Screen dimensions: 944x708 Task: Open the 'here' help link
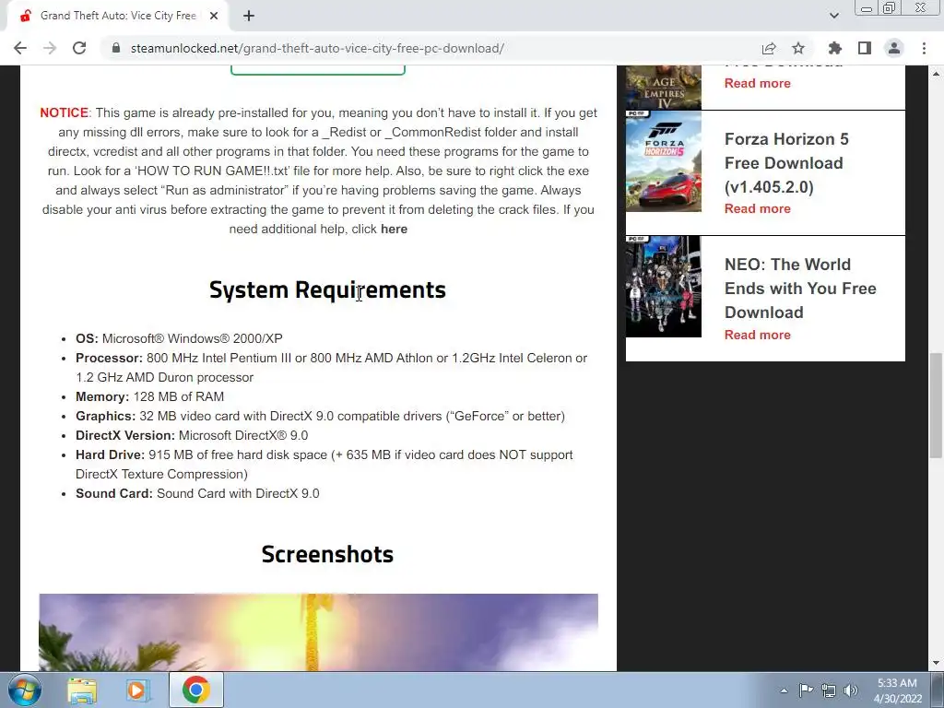[x=394, y=229]
